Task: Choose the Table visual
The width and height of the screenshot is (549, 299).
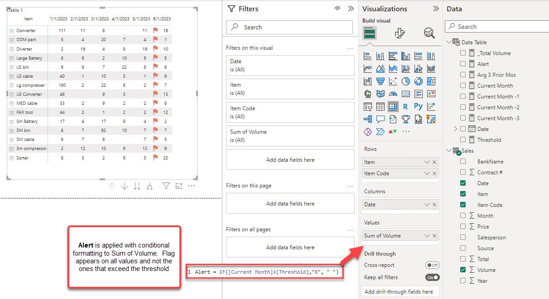Action: [380, 107]
